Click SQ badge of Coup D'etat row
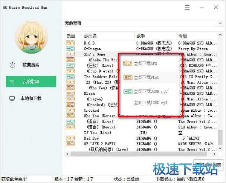226x183 pixels. 70,71
